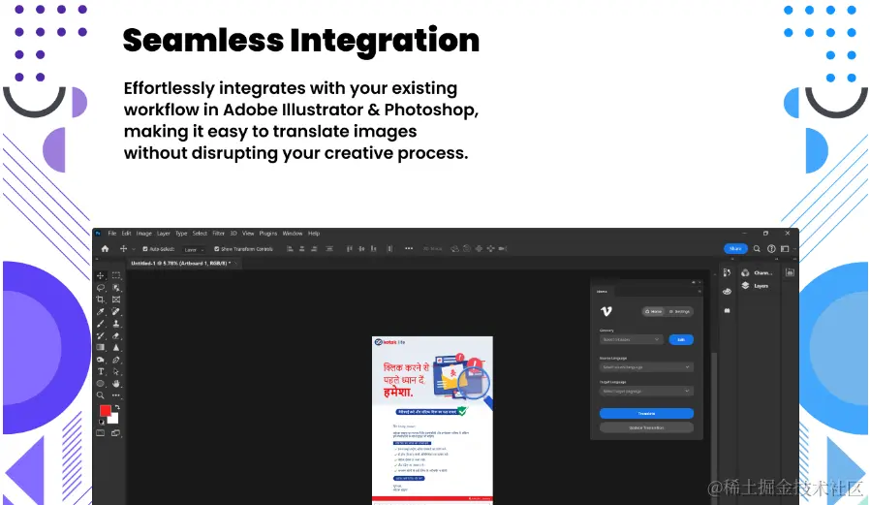Click the Update Translation button
The height and width of the screenshot is (505, 870).
(646, 427)
